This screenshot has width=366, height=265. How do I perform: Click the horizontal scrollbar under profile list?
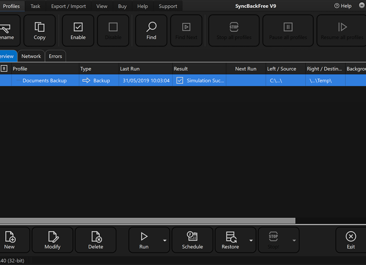(147, 221)
